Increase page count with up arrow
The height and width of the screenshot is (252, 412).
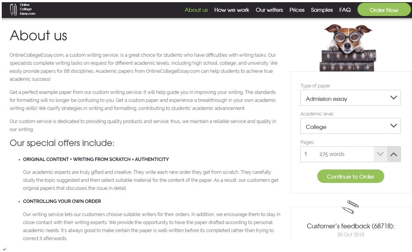pyautogui.click(x=394, y=154)
